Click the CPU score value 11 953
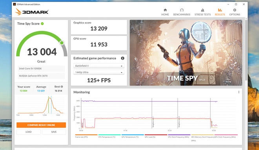The height and width of the screenshot is (150, 259). [x=99, y=45]
